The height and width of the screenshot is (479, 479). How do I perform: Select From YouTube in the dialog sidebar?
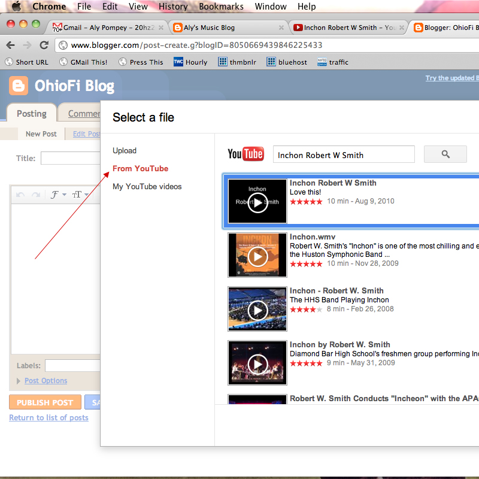click(141, 169)
